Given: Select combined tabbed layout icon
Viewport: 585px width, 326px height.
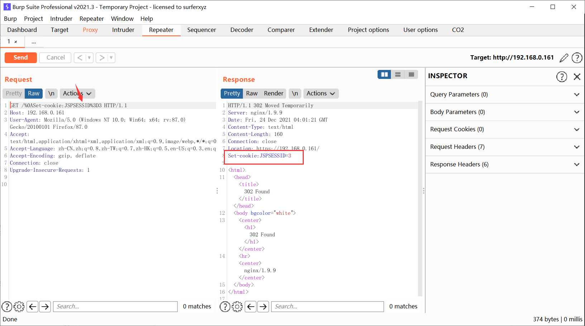Looking at the screenshot, I should [x=411, y=74].
